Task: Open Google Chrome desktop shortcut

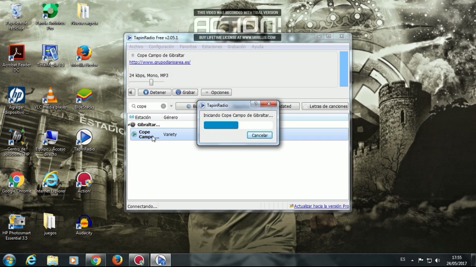Action: (16, 182)
